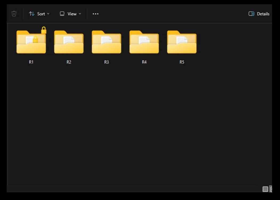Image resolution: width=280 pixels, height=200 pixels.
Task: Open the See more three-dots menu
Action: point(96,14)
